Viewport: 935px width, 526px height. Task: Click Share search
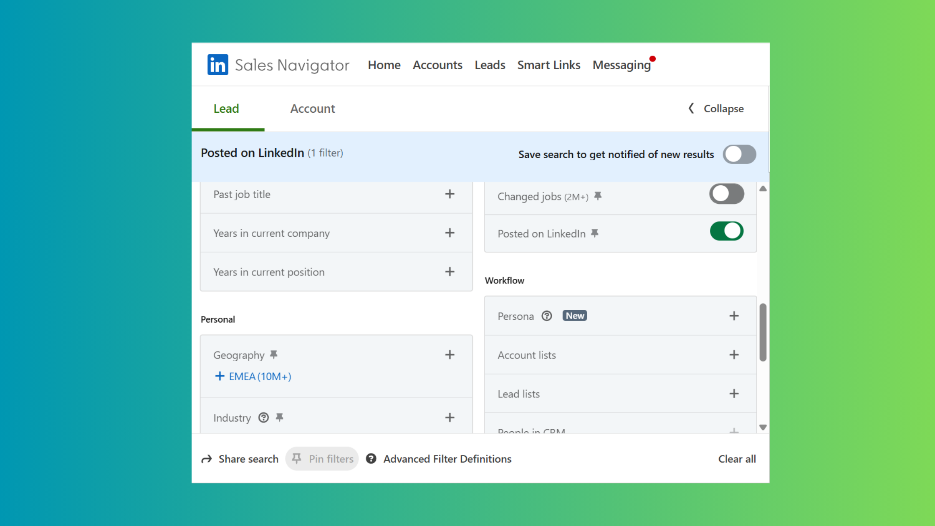[x=240, y=459]
